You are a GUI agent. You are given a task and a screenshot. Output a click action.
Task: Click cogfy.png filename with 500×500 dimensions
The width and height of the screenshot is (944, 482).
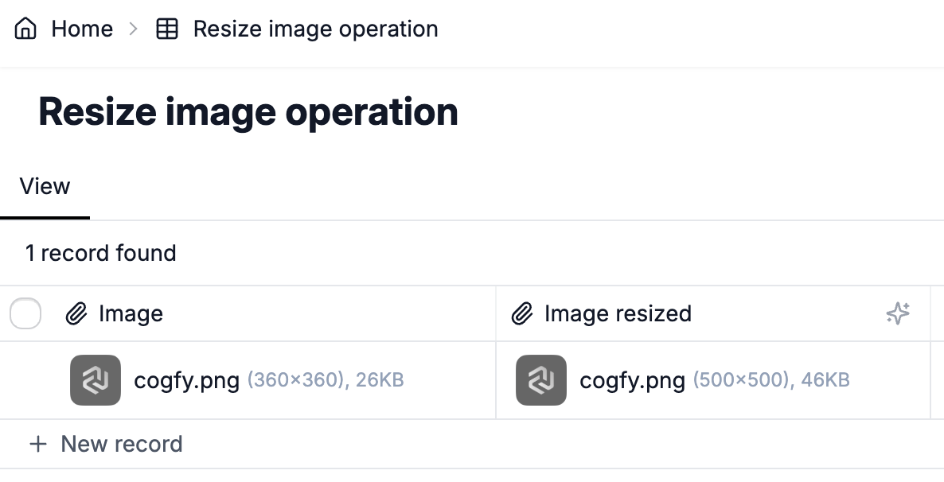click(632, 380)
